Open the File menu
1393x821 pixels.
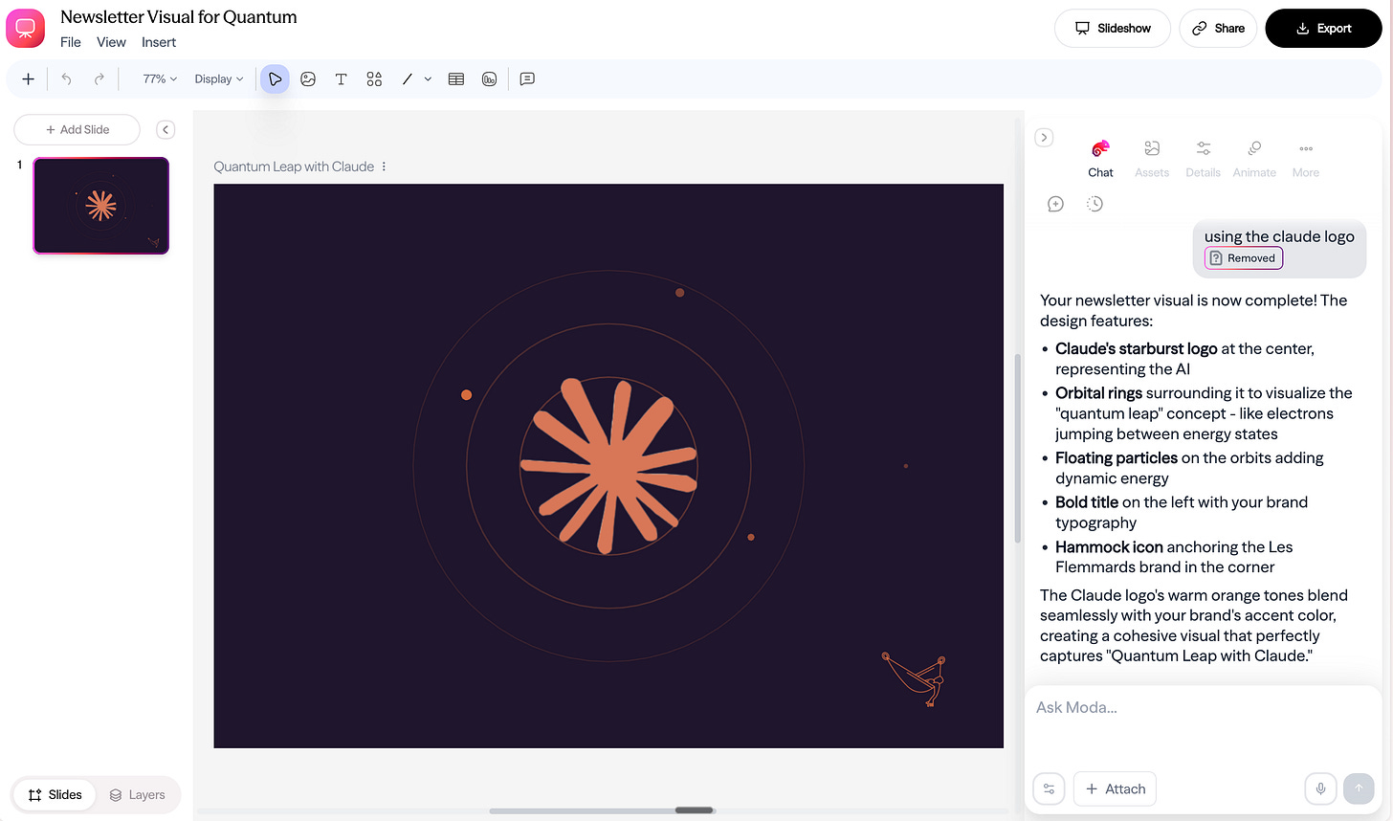(71, 42)
